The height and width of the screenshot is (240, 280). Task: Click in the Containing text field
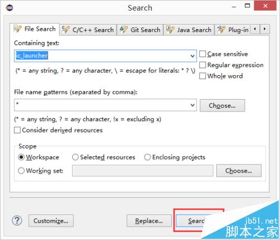pos(105,56)
